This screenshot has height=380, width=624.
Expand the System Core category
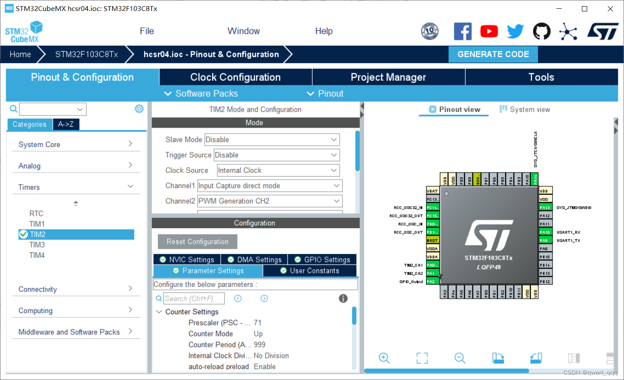[x=76, y=144]
